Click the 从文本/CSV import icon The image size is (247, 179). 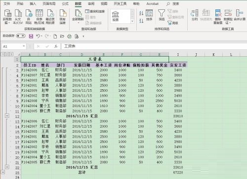click(18, 13)
